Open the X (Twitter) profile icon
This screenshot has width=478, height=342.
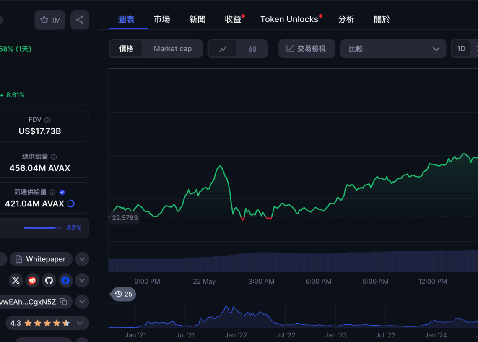point(16,280)
